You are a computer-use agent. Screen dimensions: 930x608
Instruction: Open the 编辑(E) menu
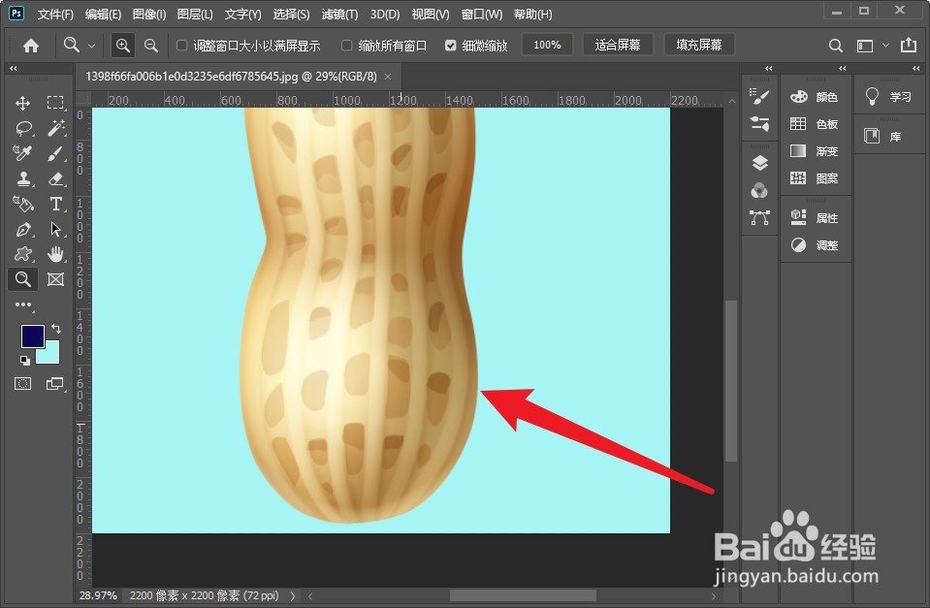coord(103,14)
